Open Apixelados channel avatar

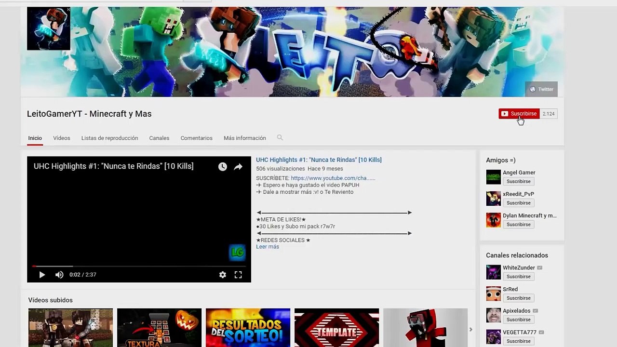pyautogui.click(x=493, y=315)
